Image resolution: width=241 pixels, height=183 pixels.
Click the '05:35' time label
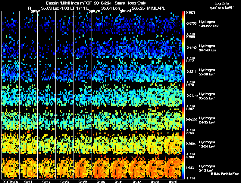[x=101, y=181]
